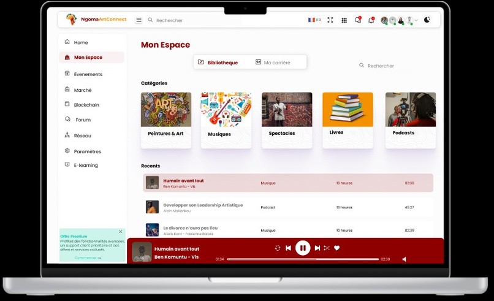Select Le divorce n'aura pas lieu row
Viewport: 494px width, 301px height.
288,230
